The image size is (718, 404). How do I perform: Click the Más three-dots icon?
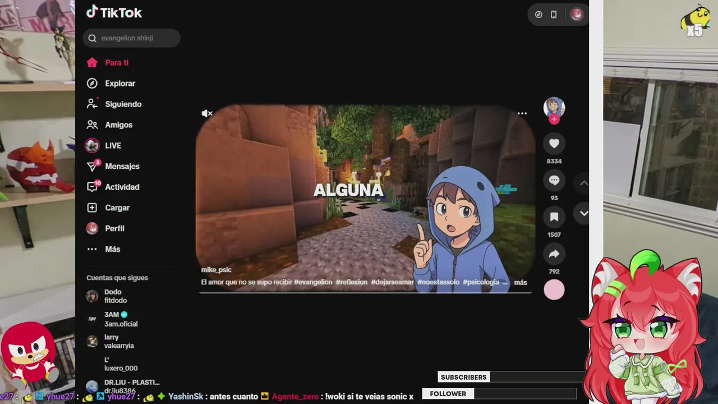92,250
